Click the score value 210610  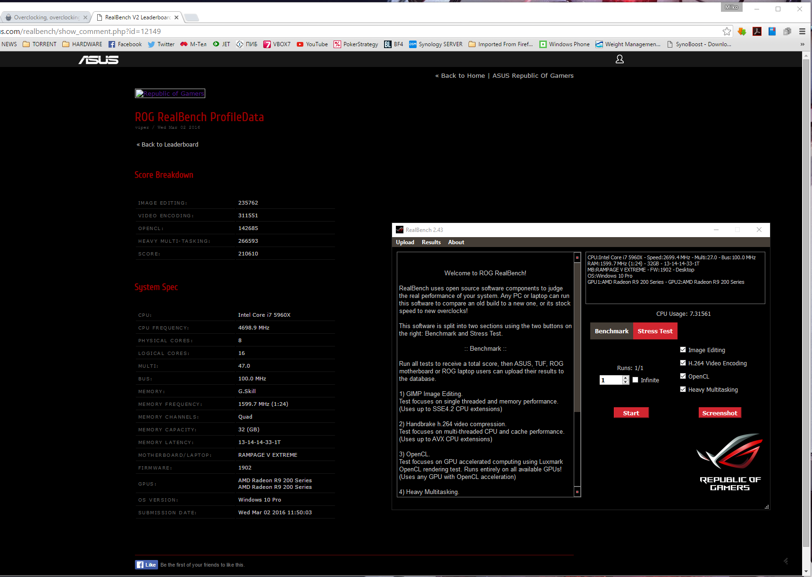point(248,254)
